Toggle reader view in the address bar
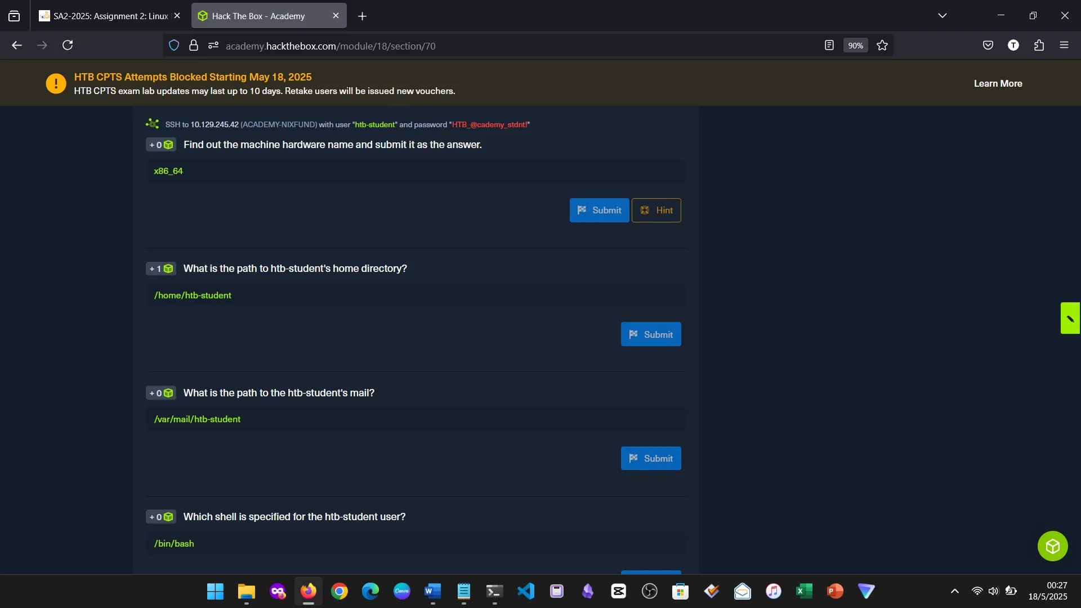The width and height of the screenshot is (1081, 608). (x=829, y=45)
